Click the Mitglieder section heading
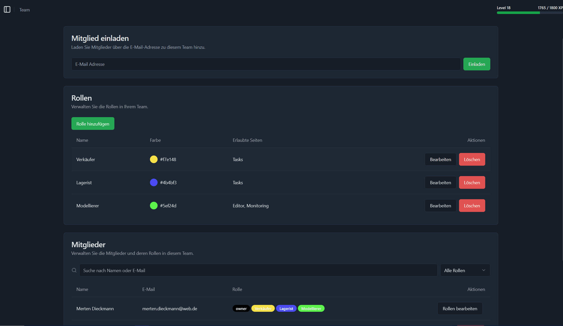Viewport: 563px width, 326px height. pos(88,245)
